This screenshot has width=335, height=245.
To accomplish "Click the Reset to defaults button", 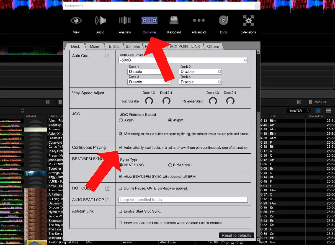I will 236,235.
